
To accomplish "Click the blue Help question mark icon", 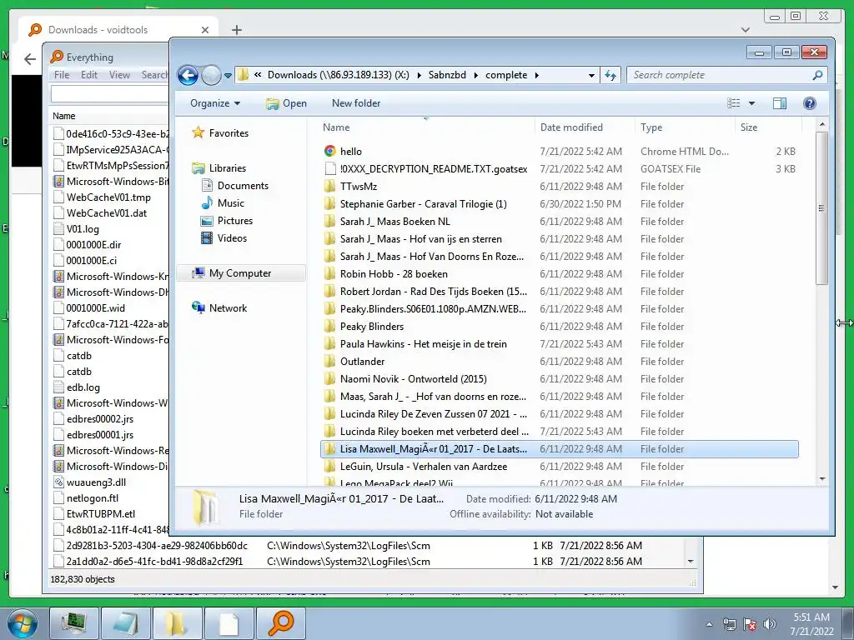I will pos(810,103).
